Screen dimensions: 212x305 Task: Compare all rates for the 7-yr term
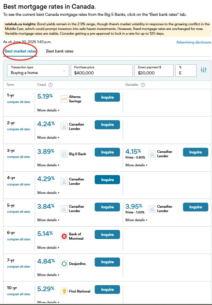click(x=19, y=267)
